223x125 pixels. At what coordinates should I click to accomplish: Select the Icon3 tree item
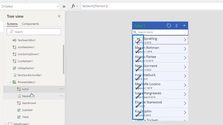coord(25,89)
